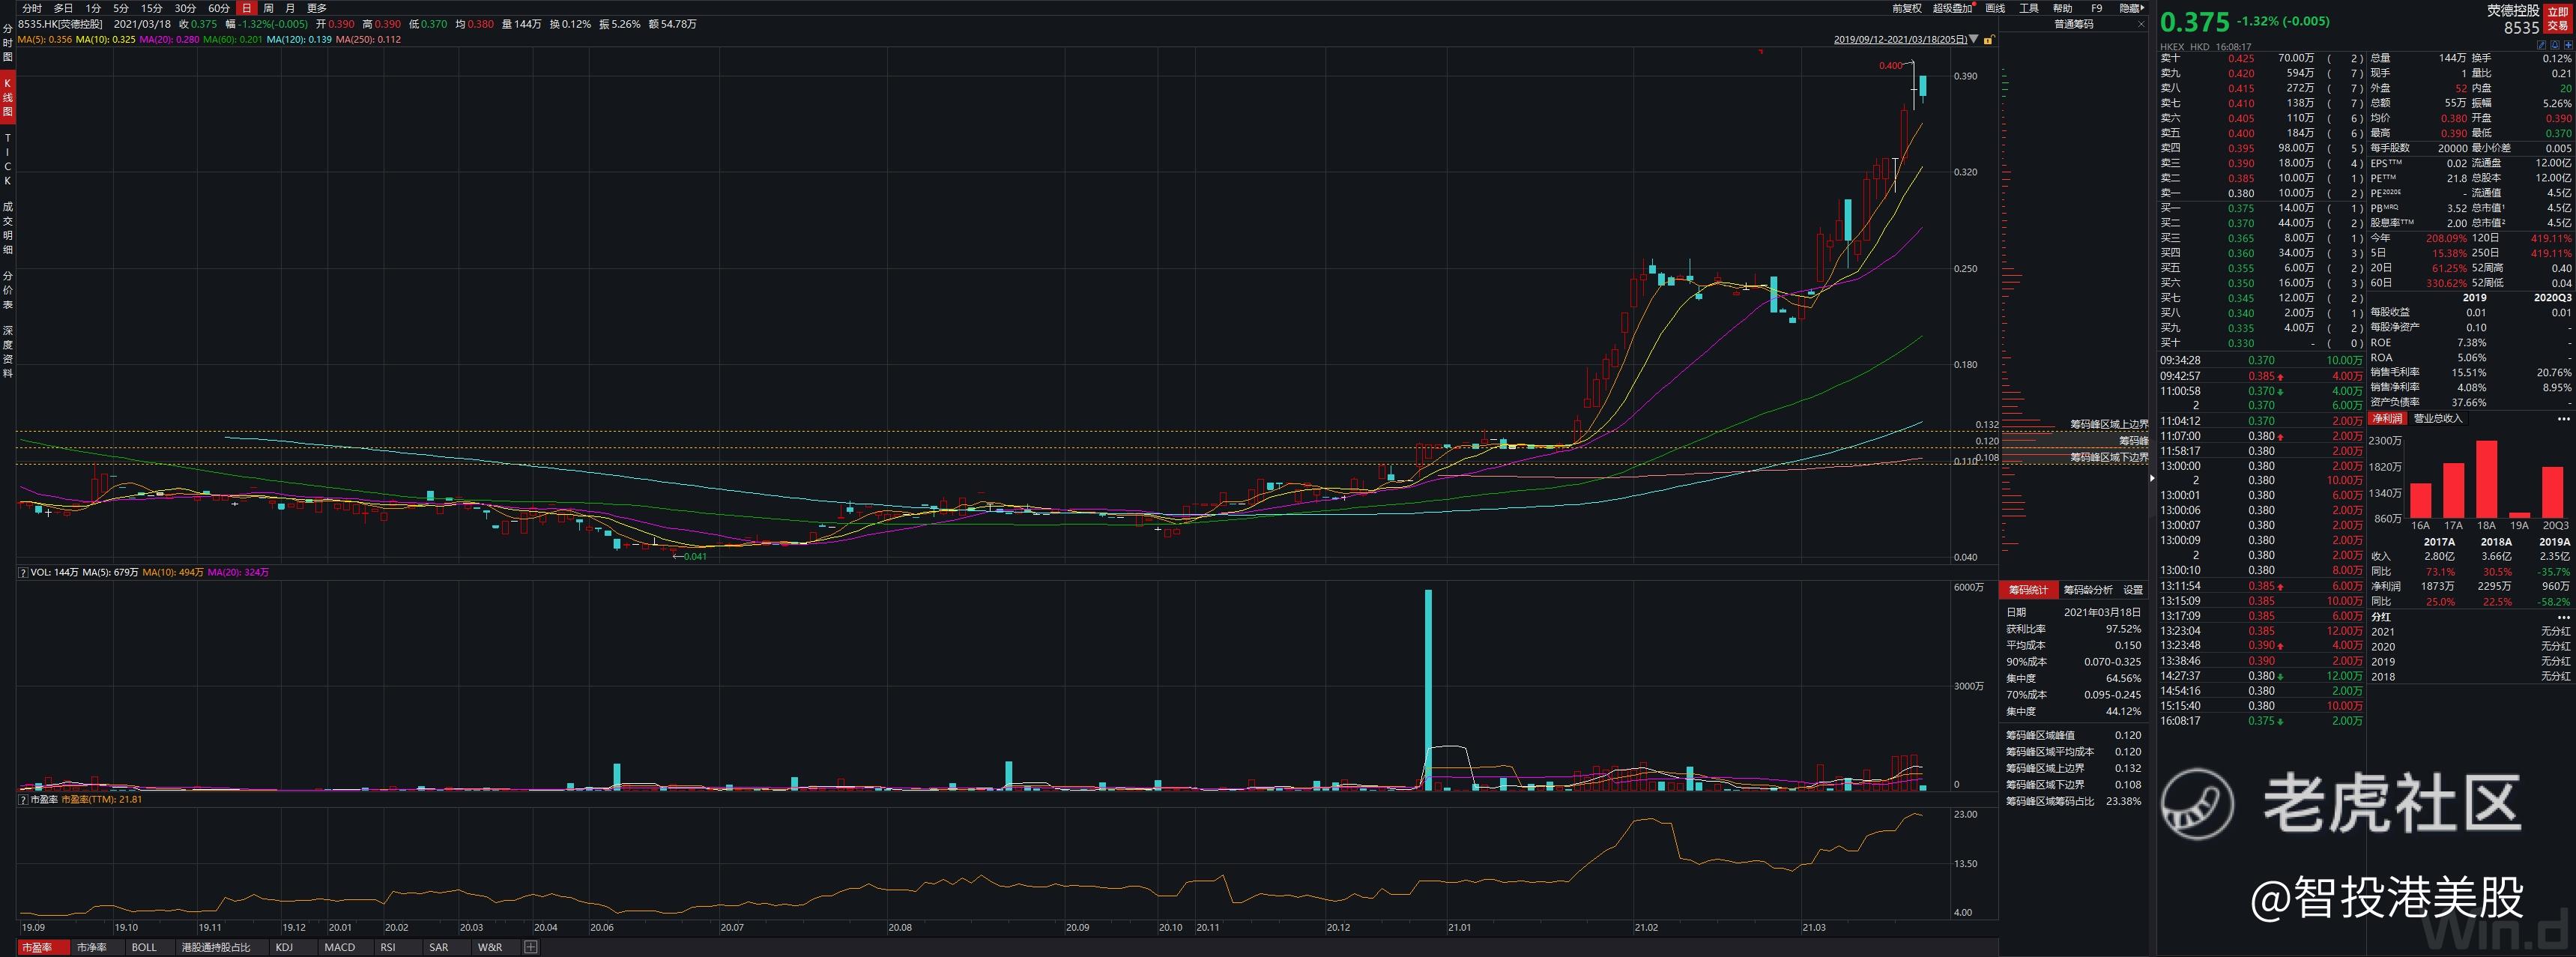Click the three-dots icon next to 营业总收入
The height and width of the screenshot is (957, 2576).
pyautogui.click(x=2563, y=419)
